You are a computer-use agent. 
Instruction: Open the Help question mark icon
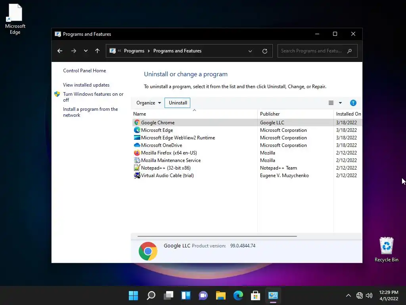[353, 103]
